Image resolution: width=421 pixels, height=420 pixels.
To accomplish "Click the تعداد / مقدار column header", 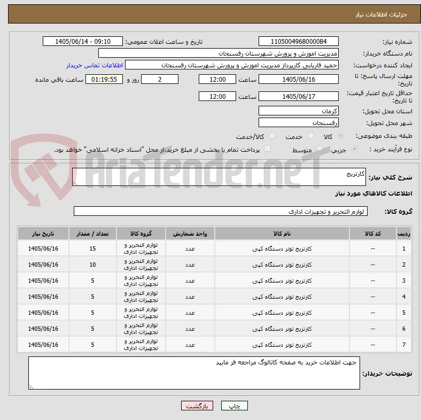I will (92, 234).
